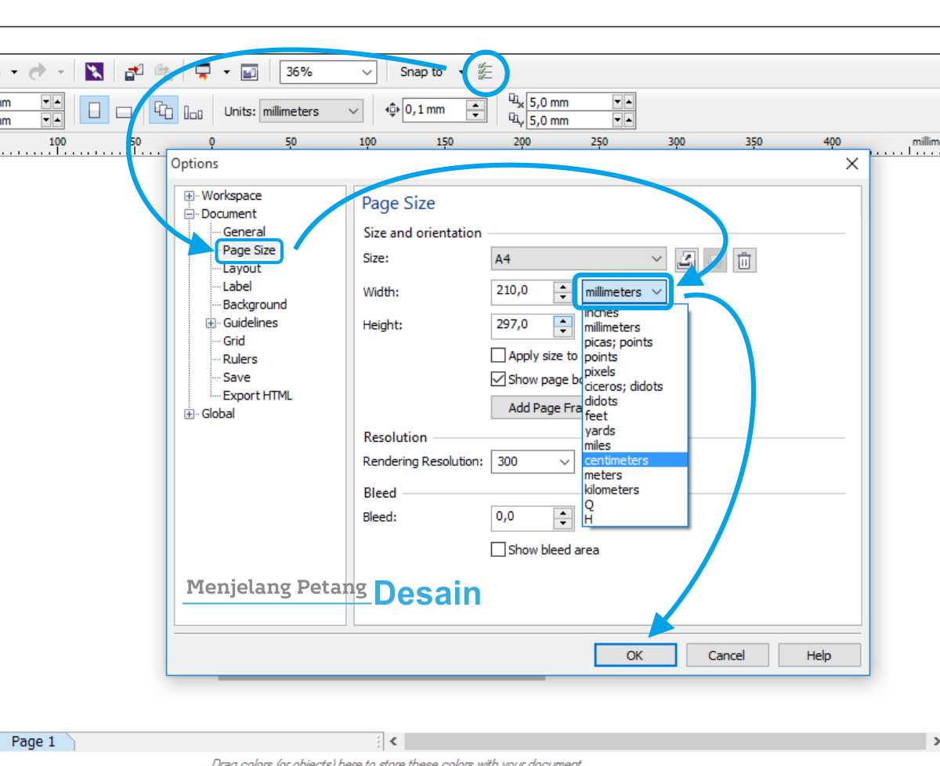Click the circled Options icon on the toolbar
Image resolution: width=940 pixels, height=766 pixels.
(x=486, y=71)
